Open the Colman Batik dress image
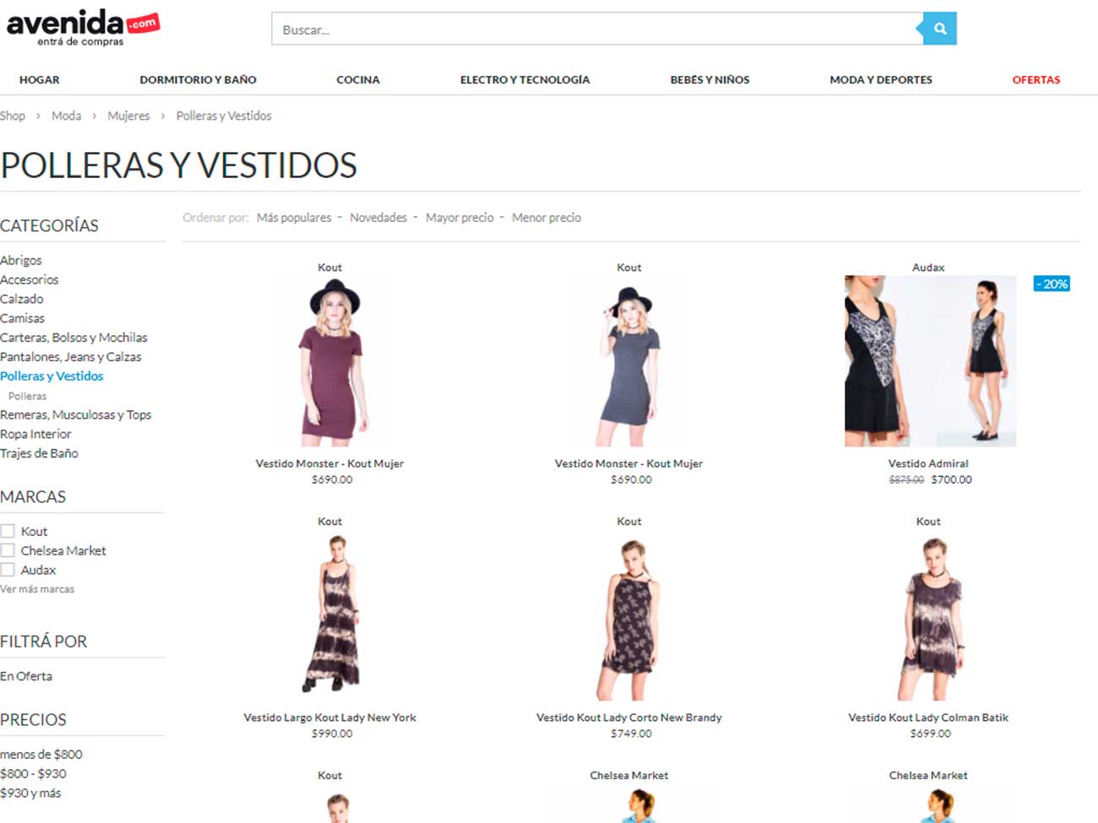The image size is (1098, 823). [x=929, y=615]
